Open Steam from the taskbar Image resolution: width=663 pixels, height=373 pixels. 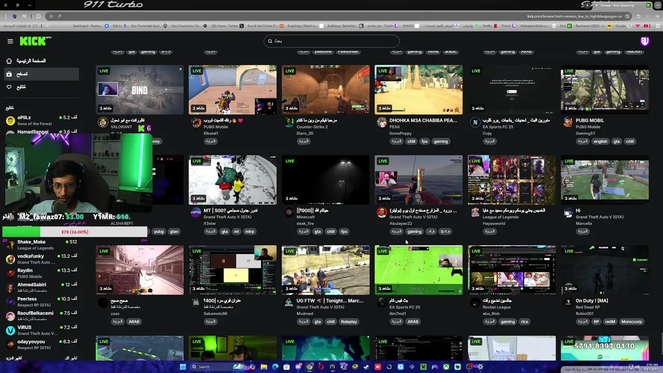[366, 367]
